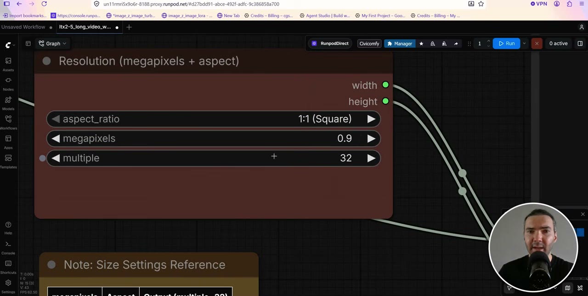Increase the megapixels value
Viewport: 588px width, 296px height.
(371, 139)
